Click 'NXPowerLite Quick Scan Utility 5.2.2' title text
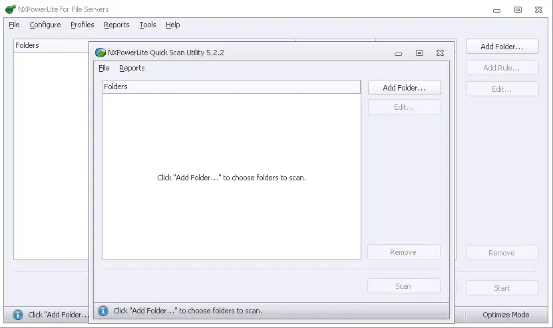The height and width of the screenshot is (328, 553). point(166,53)
